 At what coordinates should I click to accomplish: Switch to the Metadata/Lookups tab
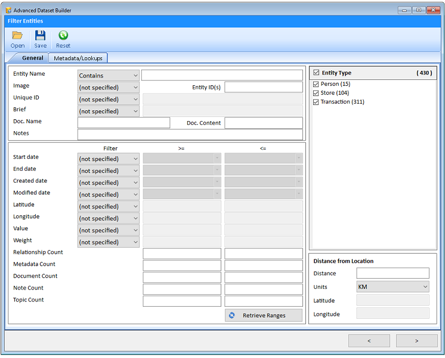78,58
